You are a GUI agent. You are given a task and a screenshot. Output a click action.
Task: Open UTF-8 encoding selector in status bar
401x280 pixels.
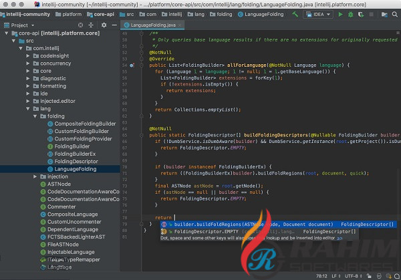click(x=352, y=275)
